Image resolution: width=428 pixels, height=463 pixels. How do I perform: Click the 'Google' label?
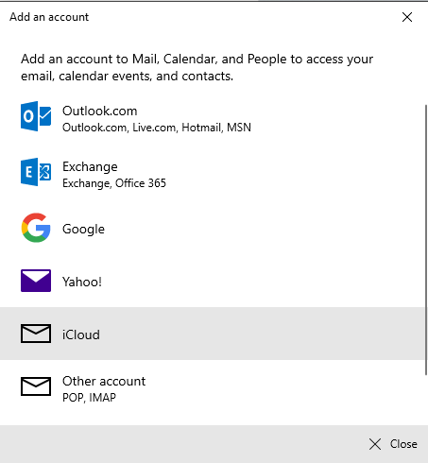83,229
